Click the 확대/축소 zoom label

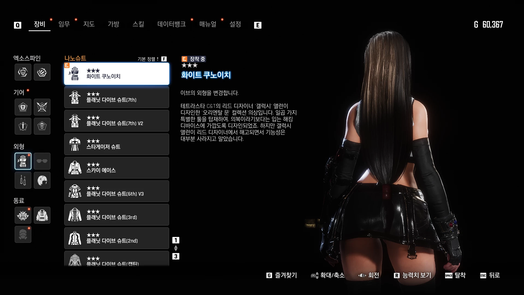pos(332,275)
